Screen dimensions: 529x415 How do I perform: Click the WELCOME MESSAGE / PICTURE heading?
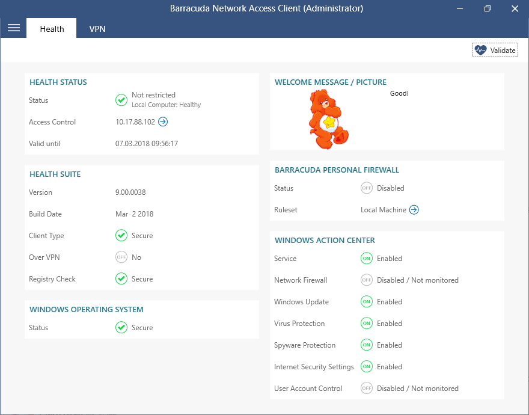[x=330, y=82]
